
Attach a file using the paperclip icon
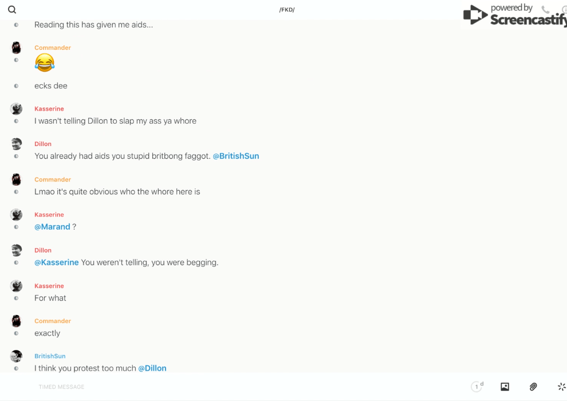tap(533, 387)
